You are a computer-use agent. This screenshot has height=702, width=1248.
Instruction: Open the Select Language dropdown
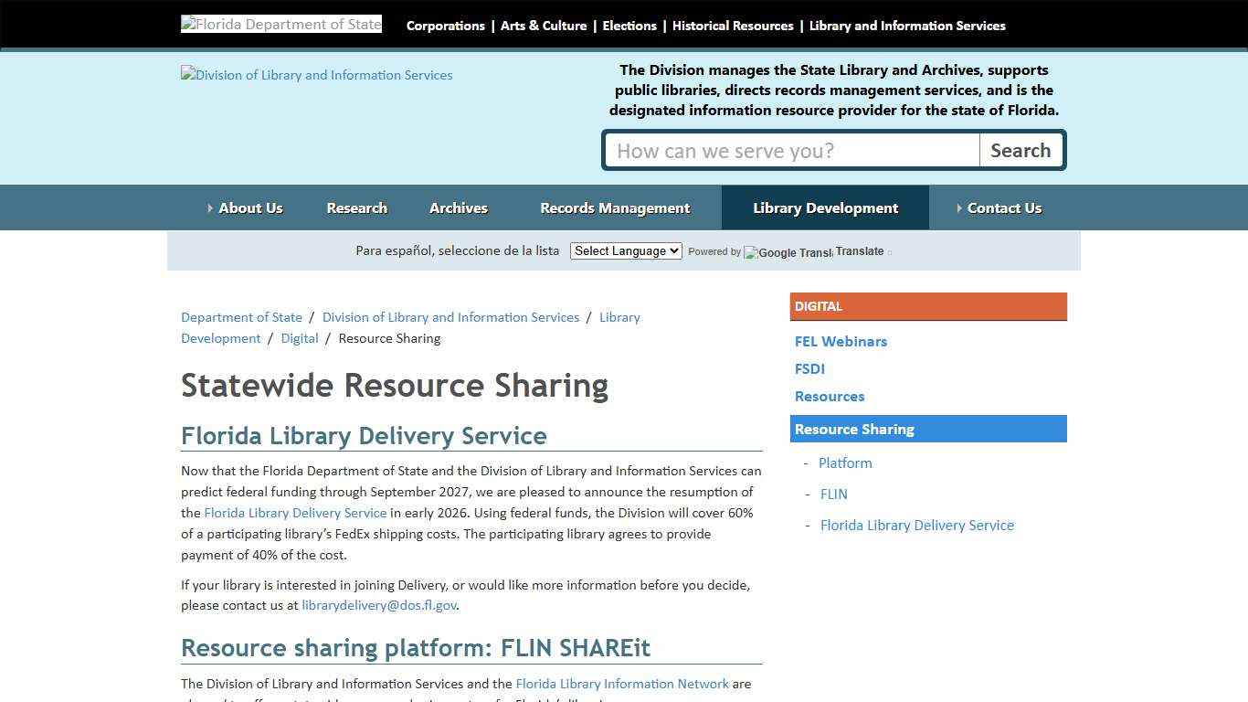coord(626,250)
